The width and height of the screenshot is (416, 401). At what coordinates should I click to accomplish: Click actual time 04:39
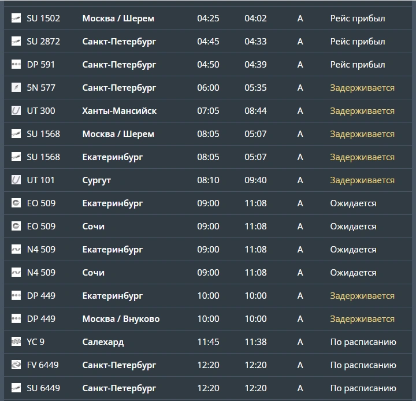(255, 65)
